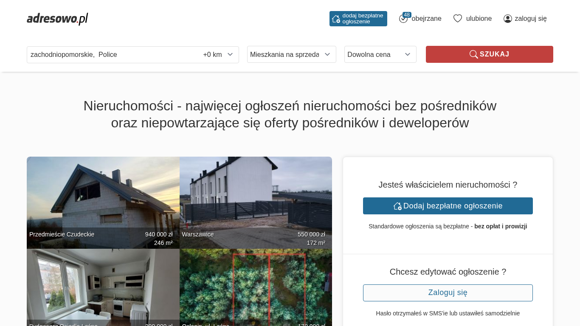This screenshot has height=326, width=580.
Task: Click the large Dodaj bezpłatne ogłoszenie button
Action: pyautogui.click(x=448, y=206)
